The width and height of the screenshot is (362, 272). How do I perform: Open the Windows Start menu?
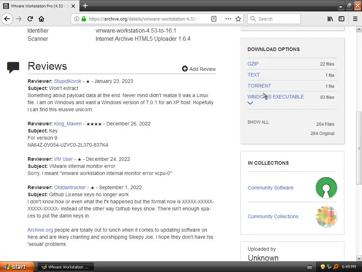pyautogui.click(x=17, y=267)
